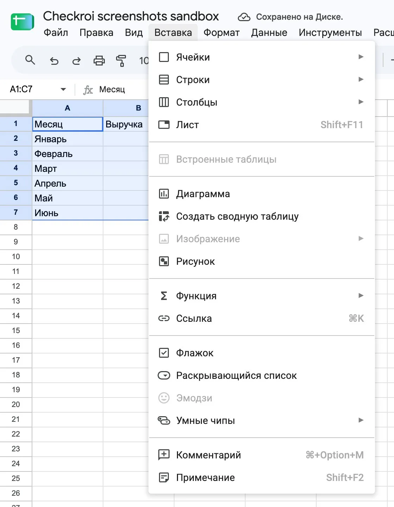Add a Примечание note
This screenshot has width=394, height=507.
(x=262, y=477)
